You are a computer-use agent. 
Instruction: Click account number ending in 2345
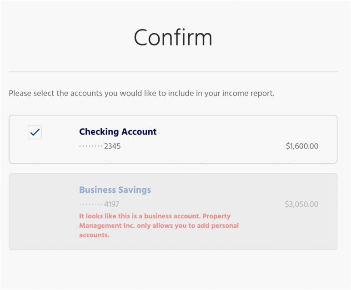112,146
